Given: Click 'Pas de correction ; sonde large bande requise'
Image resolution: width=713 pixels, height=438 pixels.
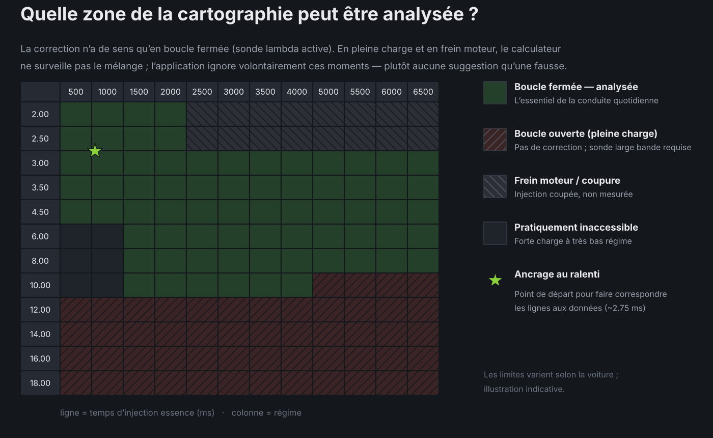Looking at the screenshot, I should coord(603,147).
